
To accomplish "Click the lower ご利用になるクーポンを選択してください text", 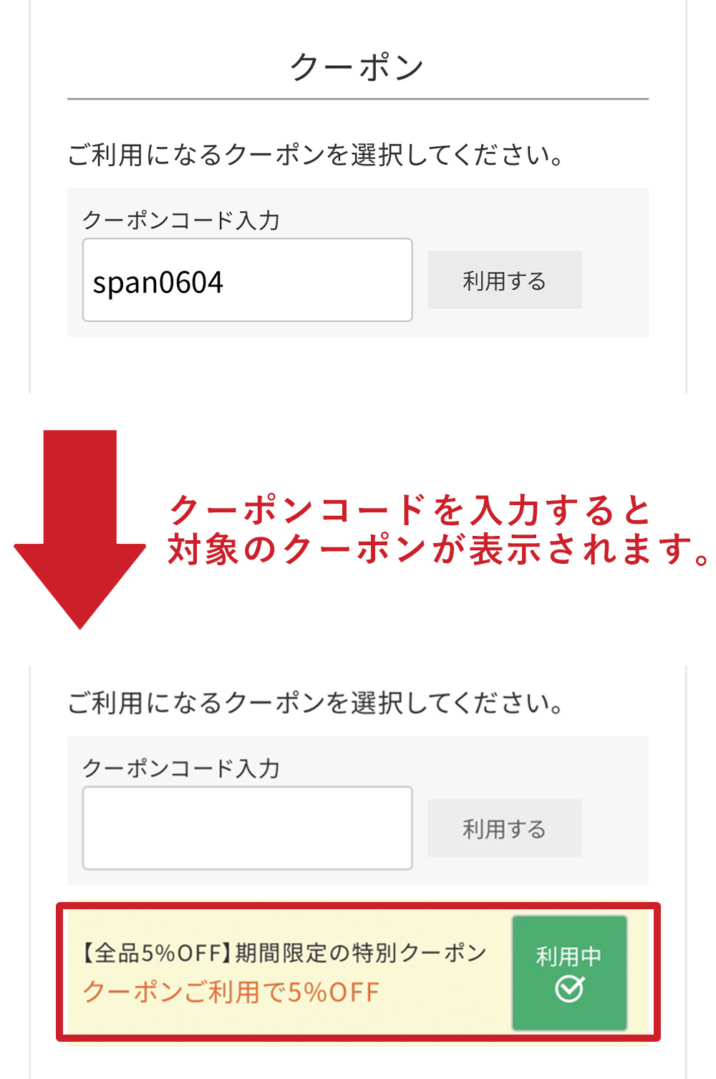I will click(316, 703).
